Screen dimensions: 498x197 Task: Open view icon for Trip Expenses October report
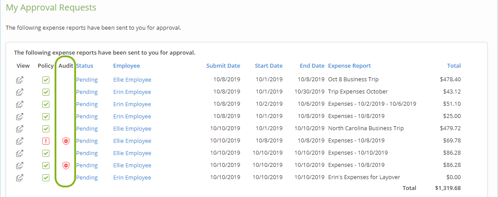click(20, 92)
